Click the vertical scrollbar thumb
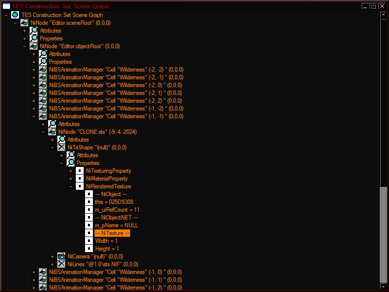Viewport: 389px width, 292px height. tap(383, 235)
